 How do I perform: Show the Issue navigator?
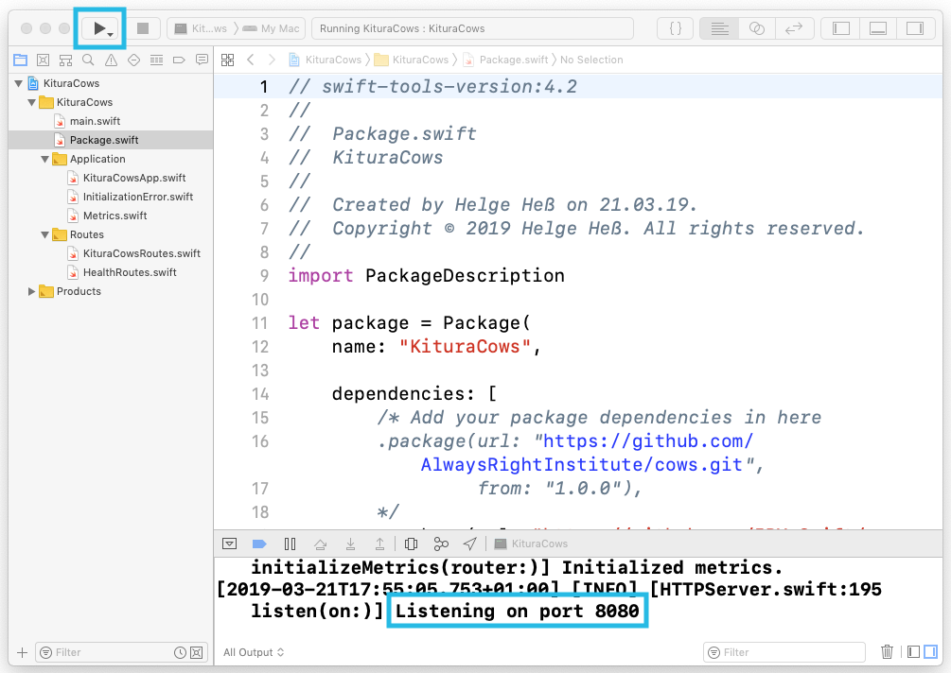[x=111, y=60]
